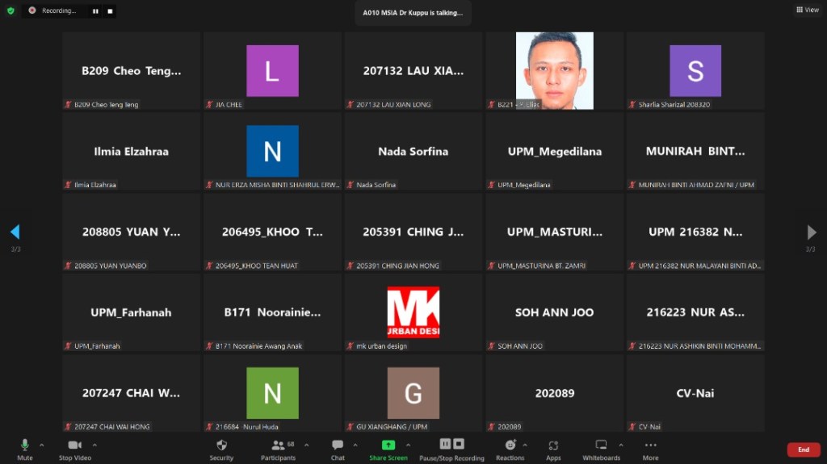Image resolution: width=827 pixels, height=464 pixels.
Task: Select the mk urban design video tile
Action: tap(413, 312)
